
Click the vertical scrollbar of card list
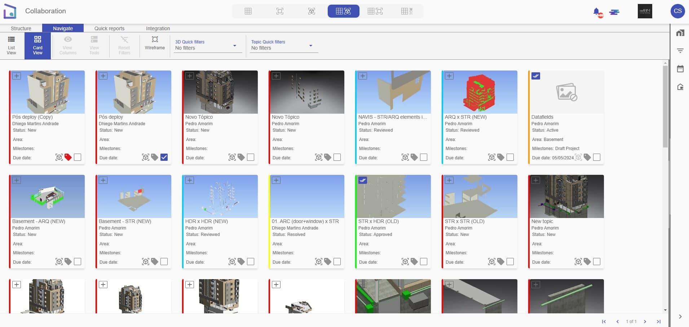(x=665, y=108)
